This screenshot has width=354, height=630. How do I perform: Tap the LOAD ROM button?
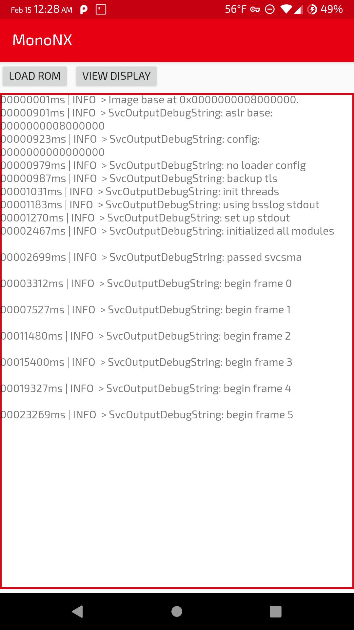[x=35, y=76]
